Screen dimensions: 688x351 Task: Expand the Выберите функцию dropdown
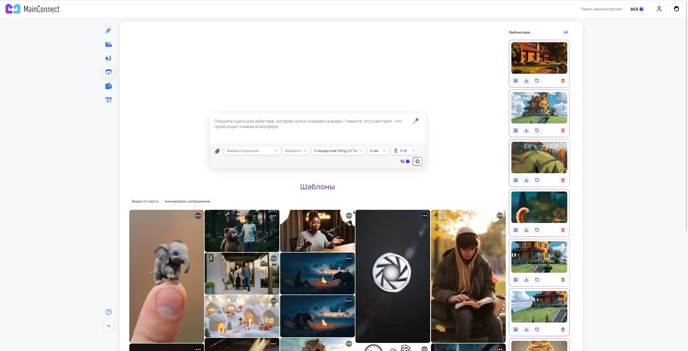[252, 151]
